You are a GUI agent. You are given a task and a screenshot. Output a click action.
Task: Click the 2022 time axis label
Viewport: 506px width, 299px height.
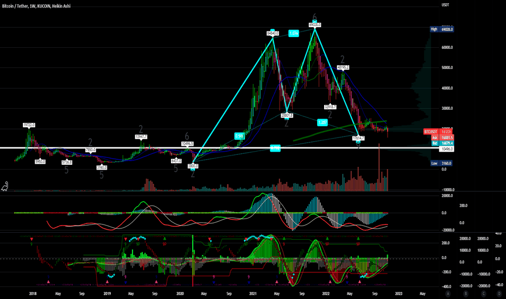point(326,294)
